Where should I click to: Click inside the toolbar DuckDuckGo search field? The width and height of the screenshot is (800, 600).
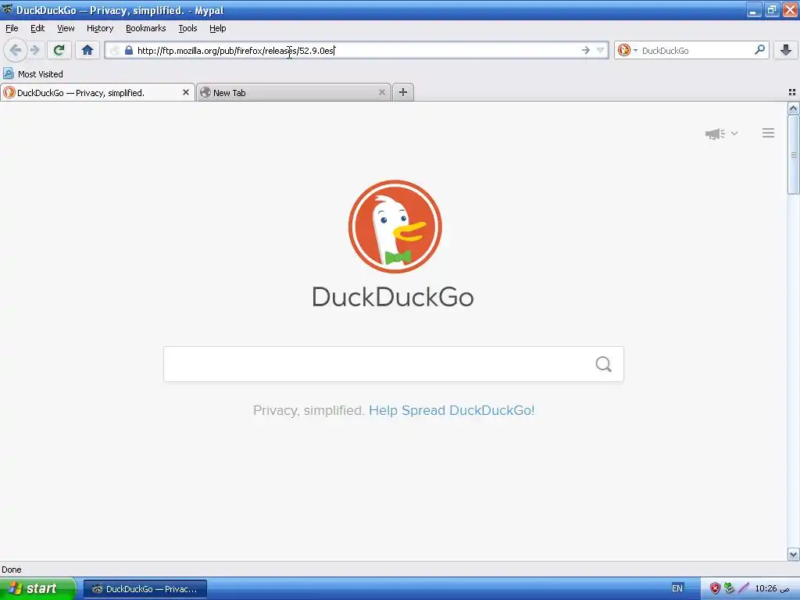694,51
